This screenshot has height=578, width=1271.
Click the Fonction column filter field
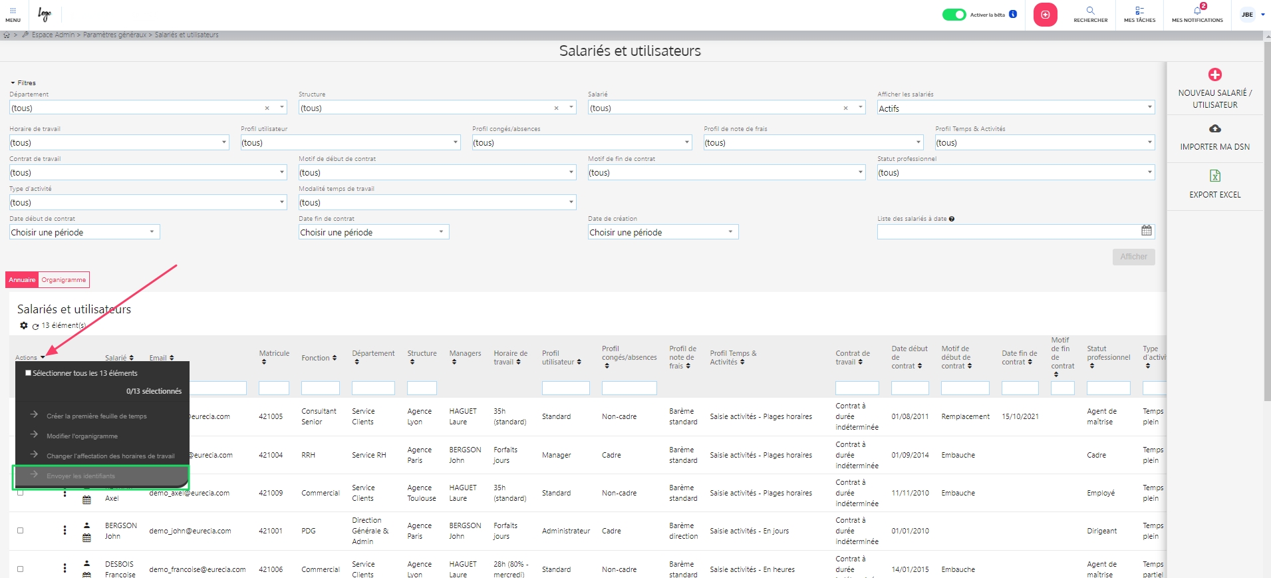point(321,388)
